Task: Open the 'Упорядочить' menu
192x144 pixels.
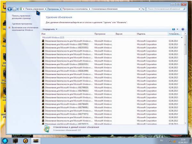Action: (50, 29)
